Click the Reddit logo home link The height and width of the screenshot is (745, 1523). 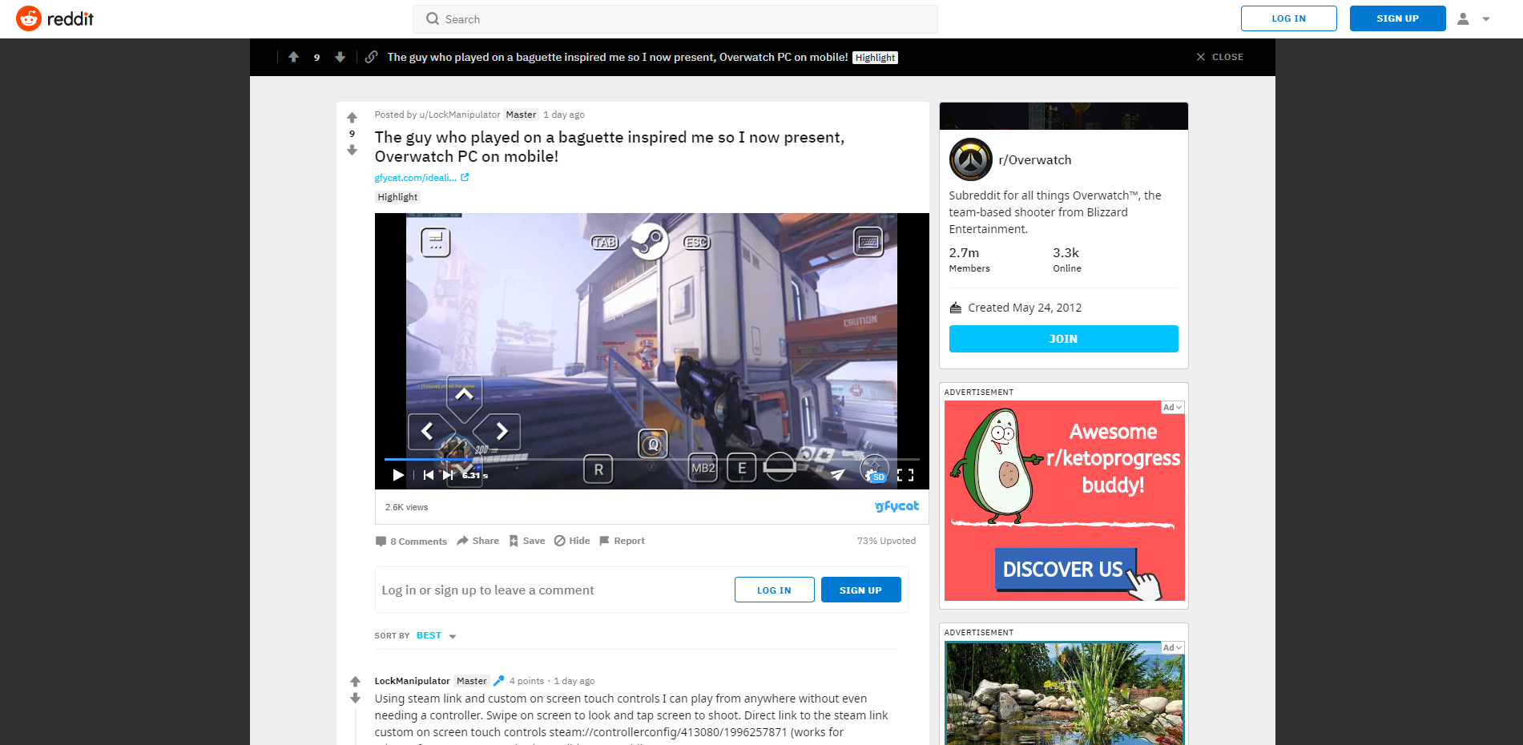[x=54, y=18]
